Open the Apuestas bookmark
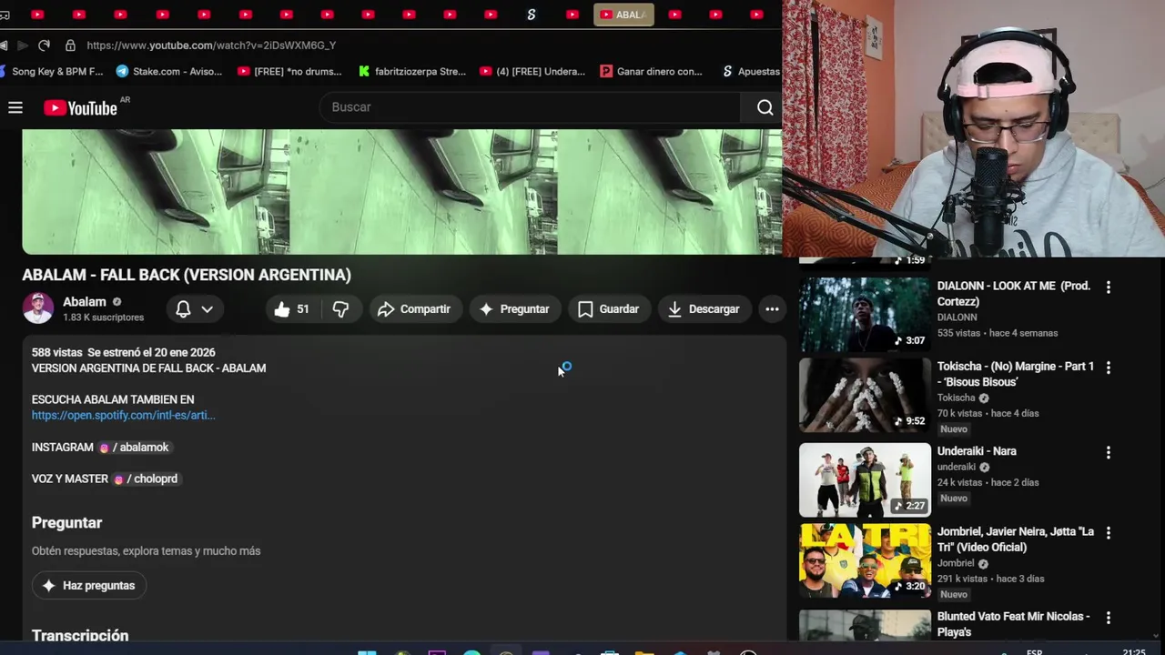1165x655 pixels. tap(751, 71)
